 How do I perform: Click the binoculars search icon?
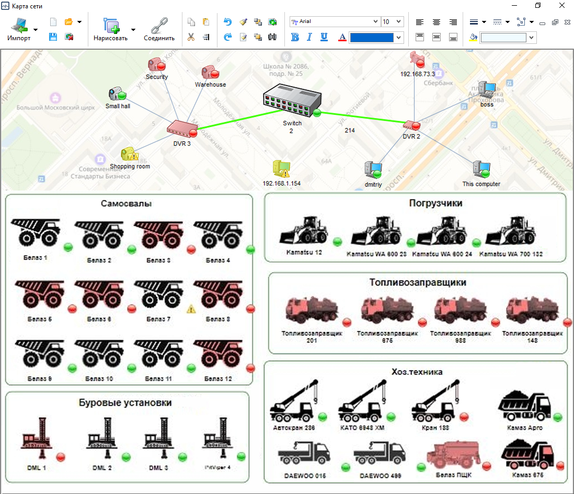pyautogui.click(x=272, y=37)
